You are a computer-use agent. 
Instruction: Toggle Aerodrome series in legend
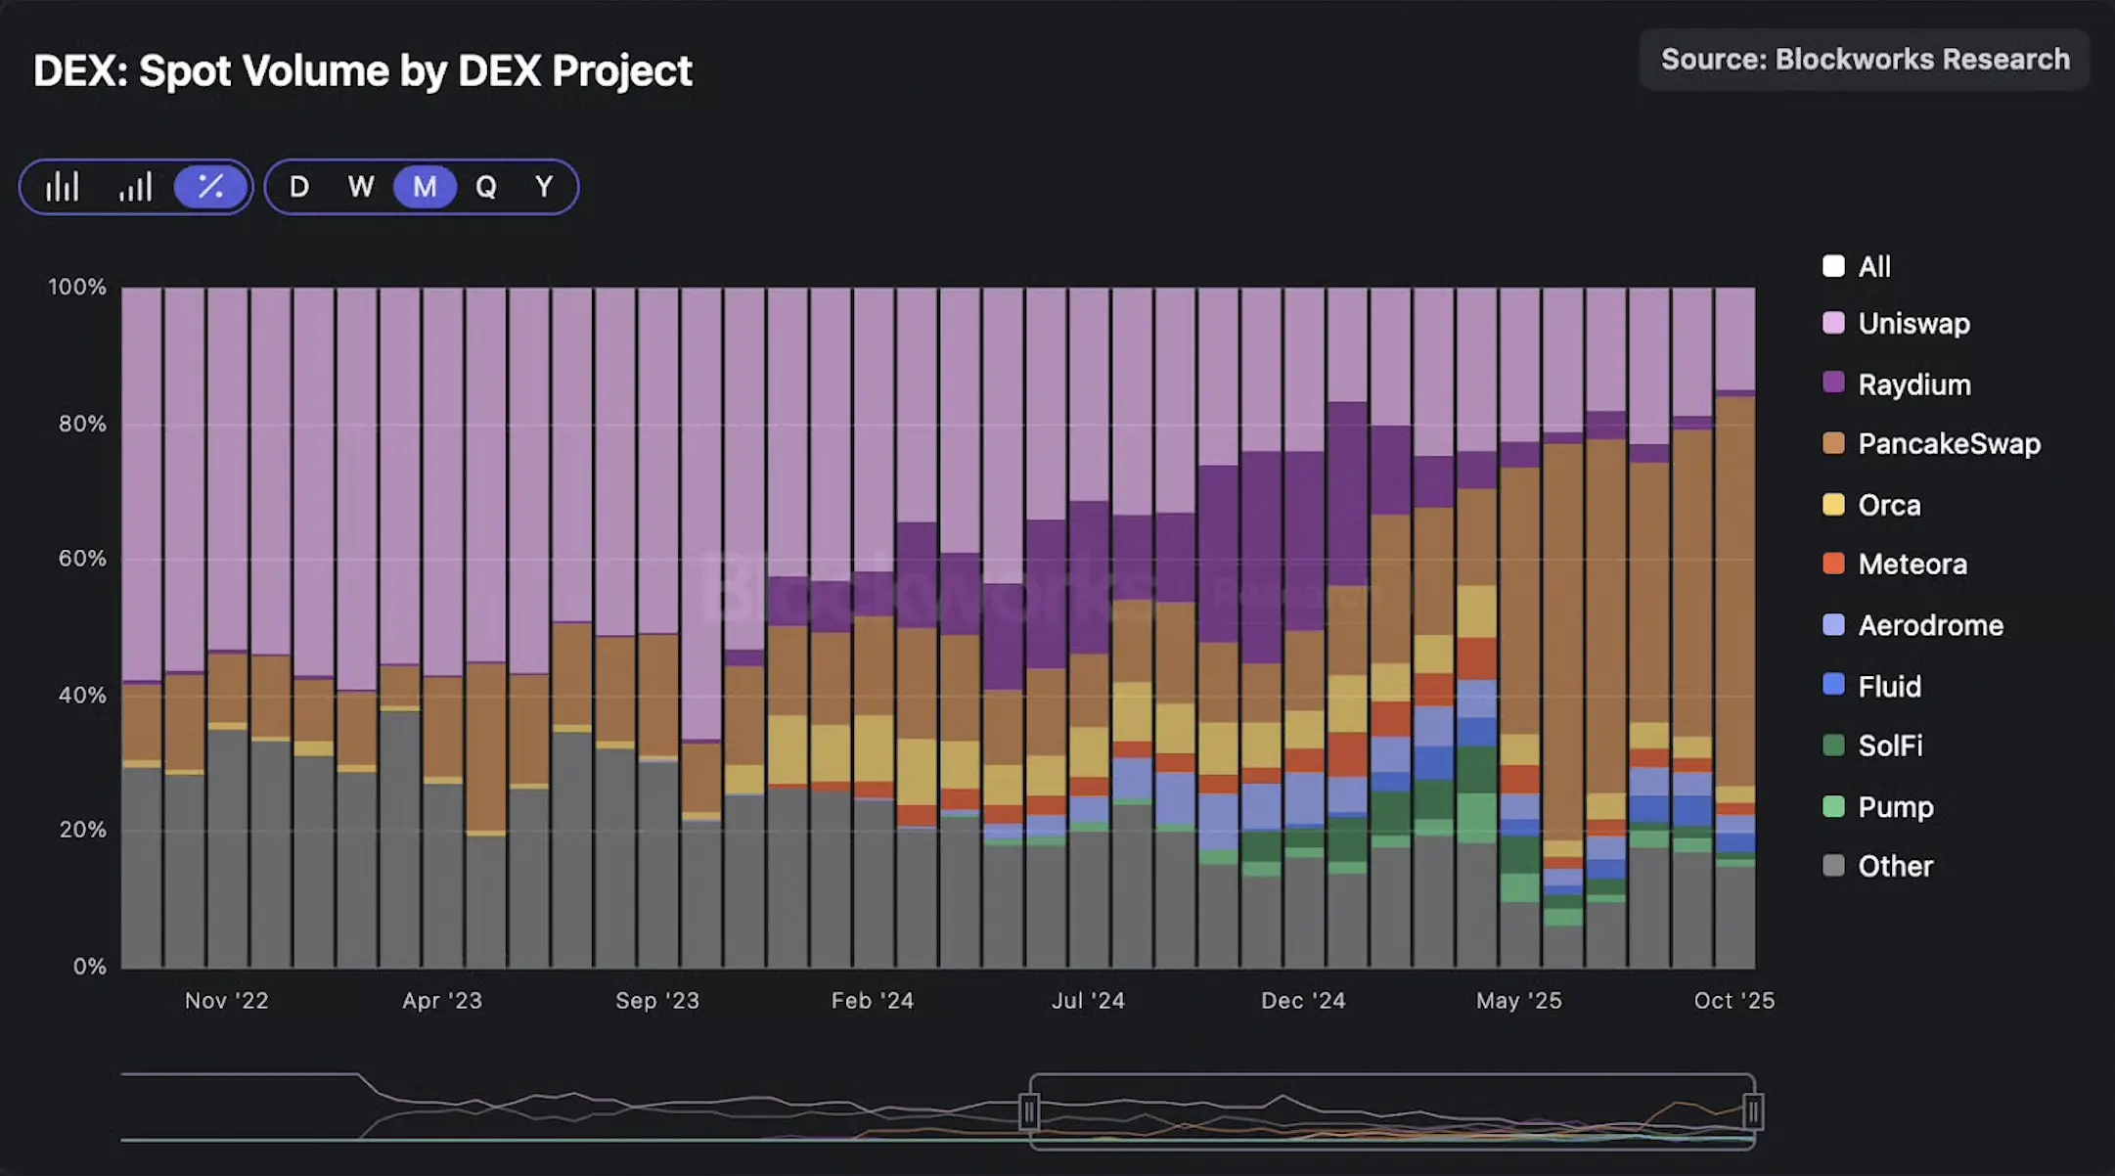[1929, 625]
